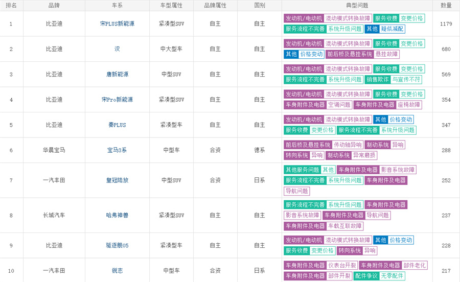Click the 华晨宝马 brand cell
This screenshot has width=460, height=282.
click(54, 150)
